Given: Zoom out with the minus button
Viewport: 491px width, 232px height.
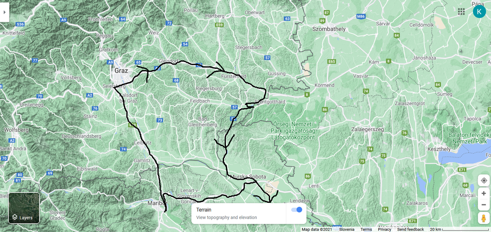Looking at the screenshot, I should (x=484, y=205).
